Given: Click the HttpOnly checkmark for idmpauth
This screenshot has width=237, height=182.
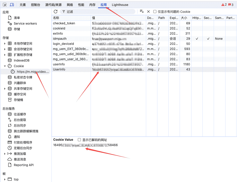Looking at the screenshot, I should tap(197, 39).
